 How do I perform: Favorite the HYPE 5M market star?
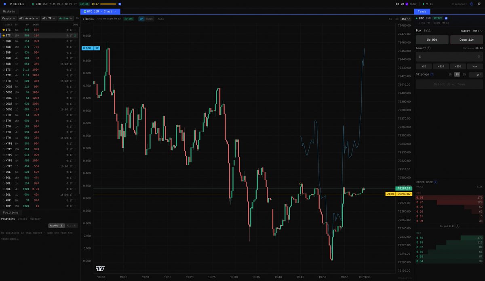click(x=4, y=144)
